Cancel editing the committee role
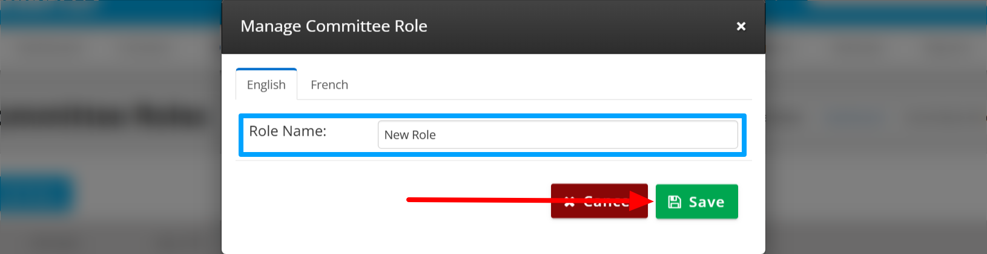Image resolution: width=987 pixels, height=254 pixels. tap(599, 201)
